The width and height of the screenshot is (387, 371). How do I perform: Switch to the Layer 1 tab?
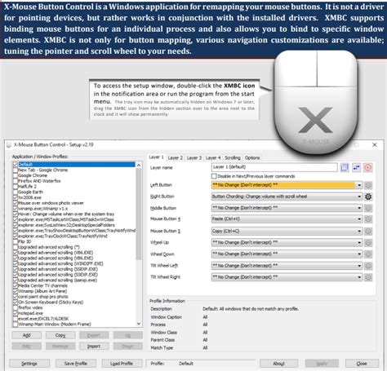[156, 157]
